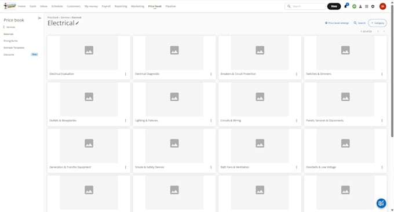The height and width of the screenshot is (212, 394).
Task: Focus the top Search field
Action: pyautogui.click(x=305, y=6)
